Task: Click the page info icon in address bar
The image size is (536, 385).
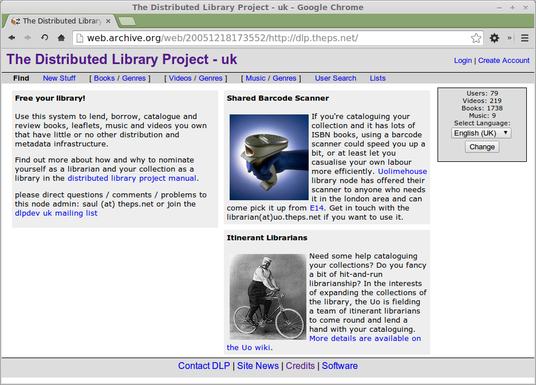Action: pyautogui.click(x=80, y=38)
